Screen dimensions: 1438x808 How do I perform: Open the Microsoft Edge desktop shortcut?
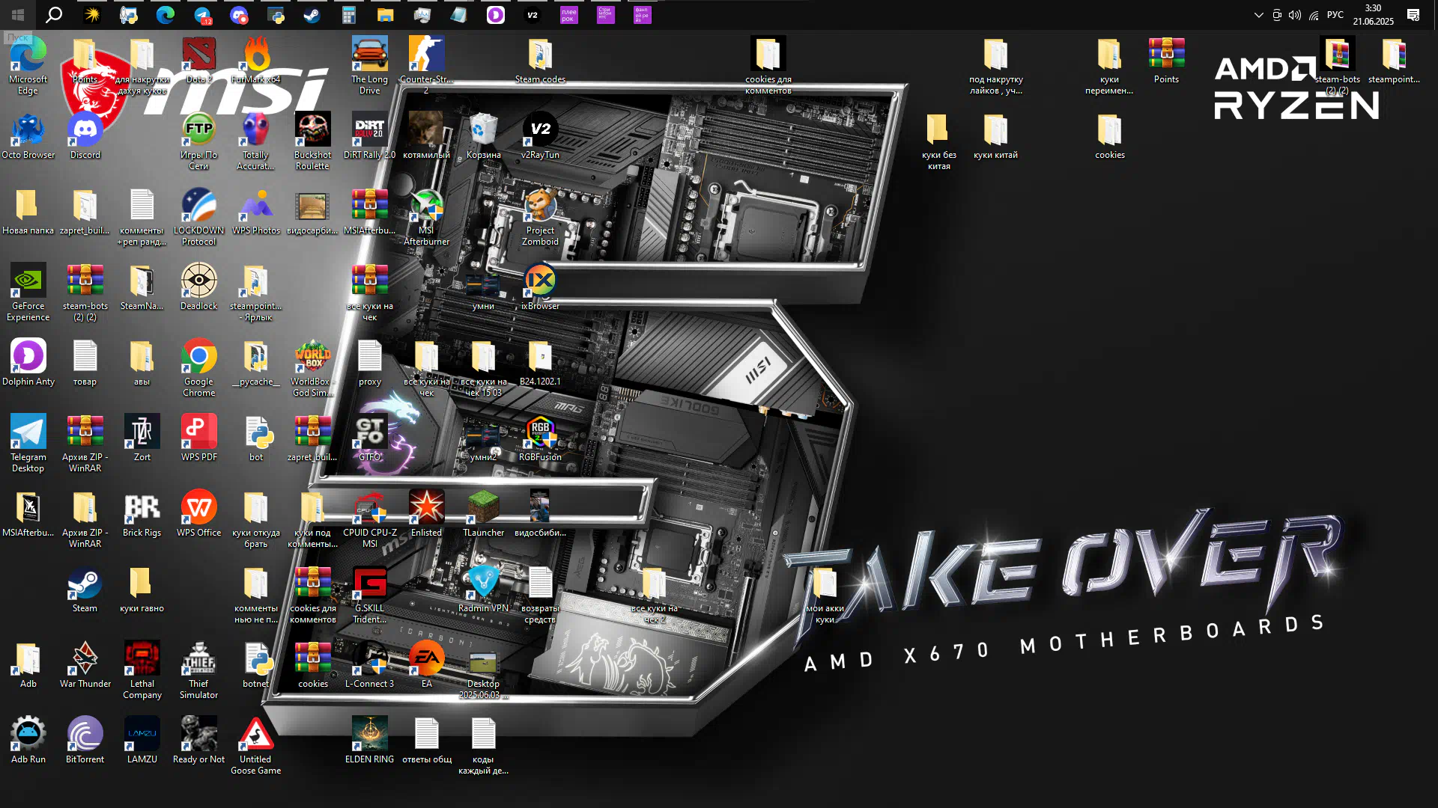[x=28, y=65]
